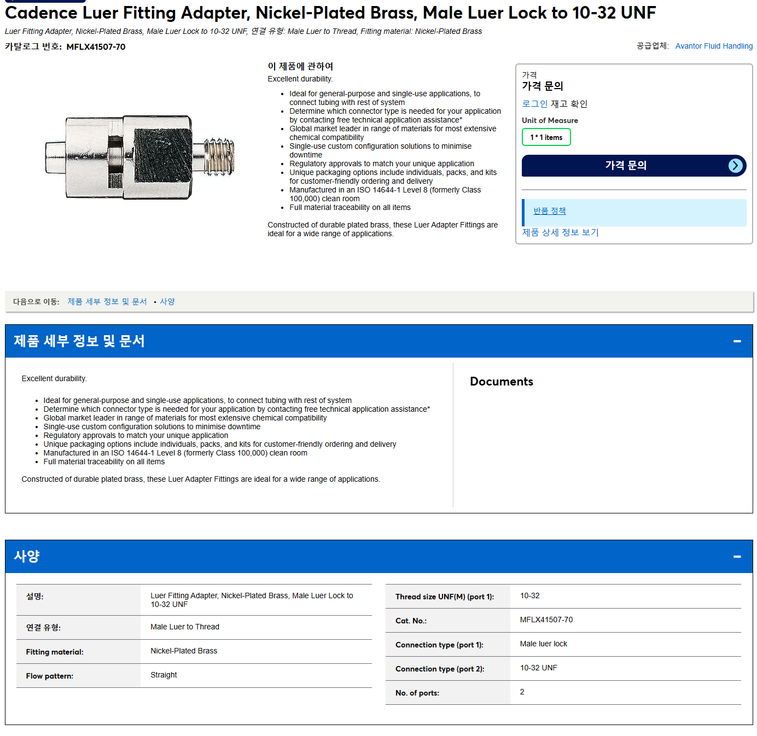Click the Nickel-Plated Brass fitting material value
This screenshot has height=736, width=757.
pos(184,651)
